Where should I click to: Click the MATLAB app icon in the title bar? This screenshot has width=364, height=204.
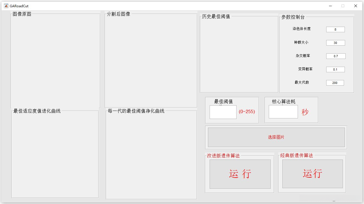6,6
